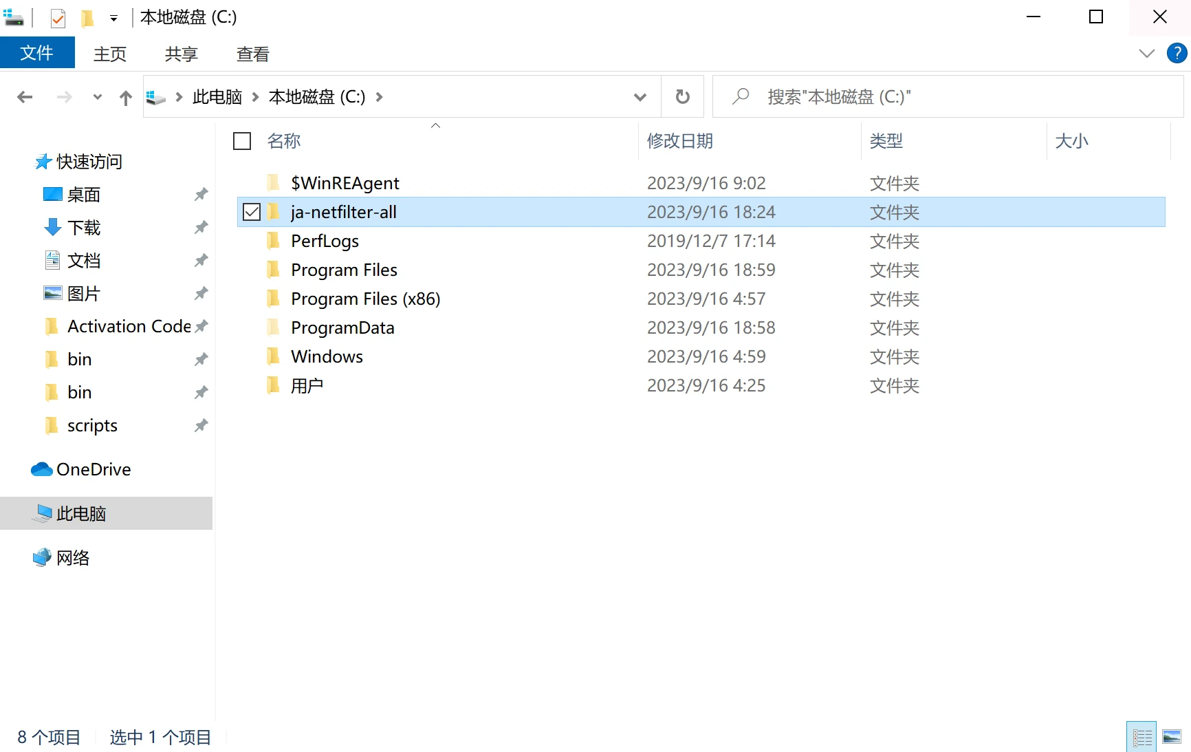The width and height of the screenshot is (1191, 752).
Task: Sort by the 类型 column header
Action: pos(886,141)
